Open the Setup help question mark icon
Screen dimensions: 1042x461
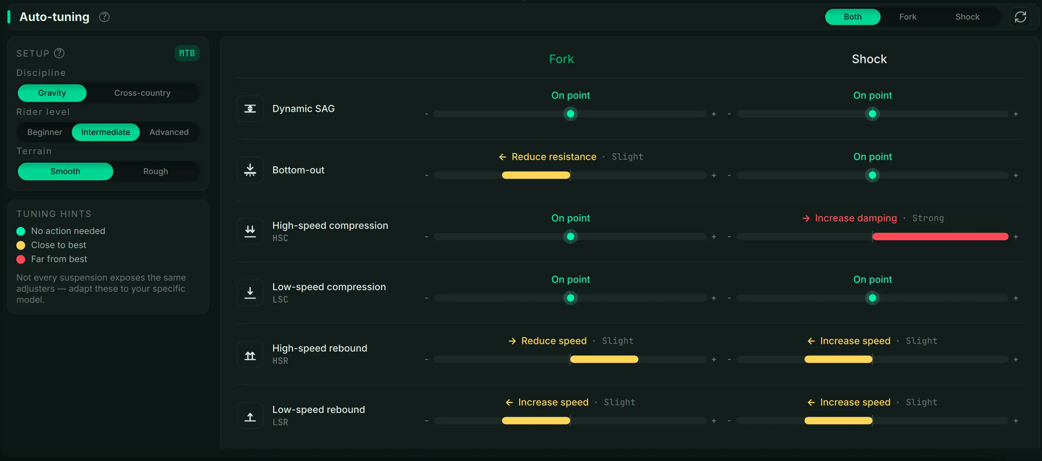point(60,53)
